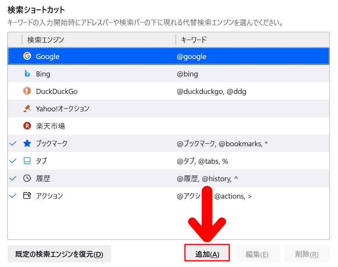Click the アクション icon
Screen dimensions: 338x267
point(27,196)
